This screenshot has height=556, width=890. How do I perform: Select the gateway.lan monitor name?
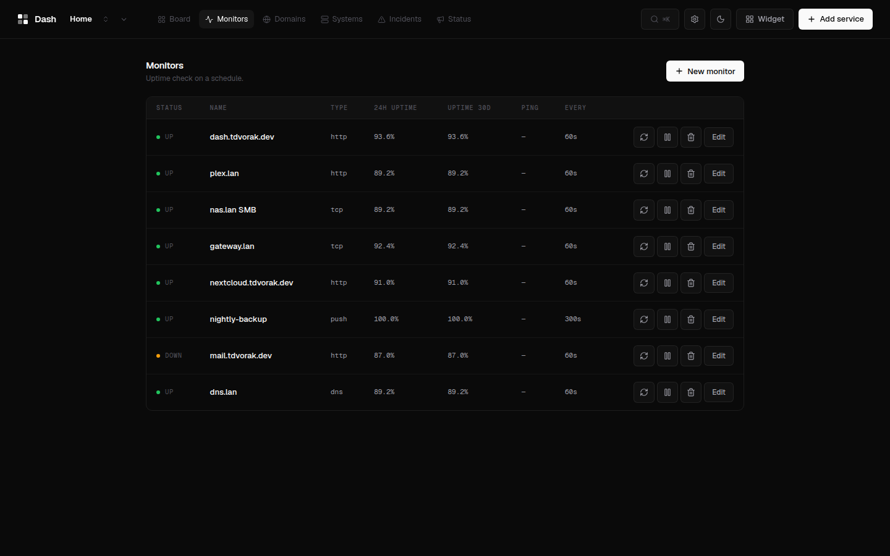(x=232, y=246)
